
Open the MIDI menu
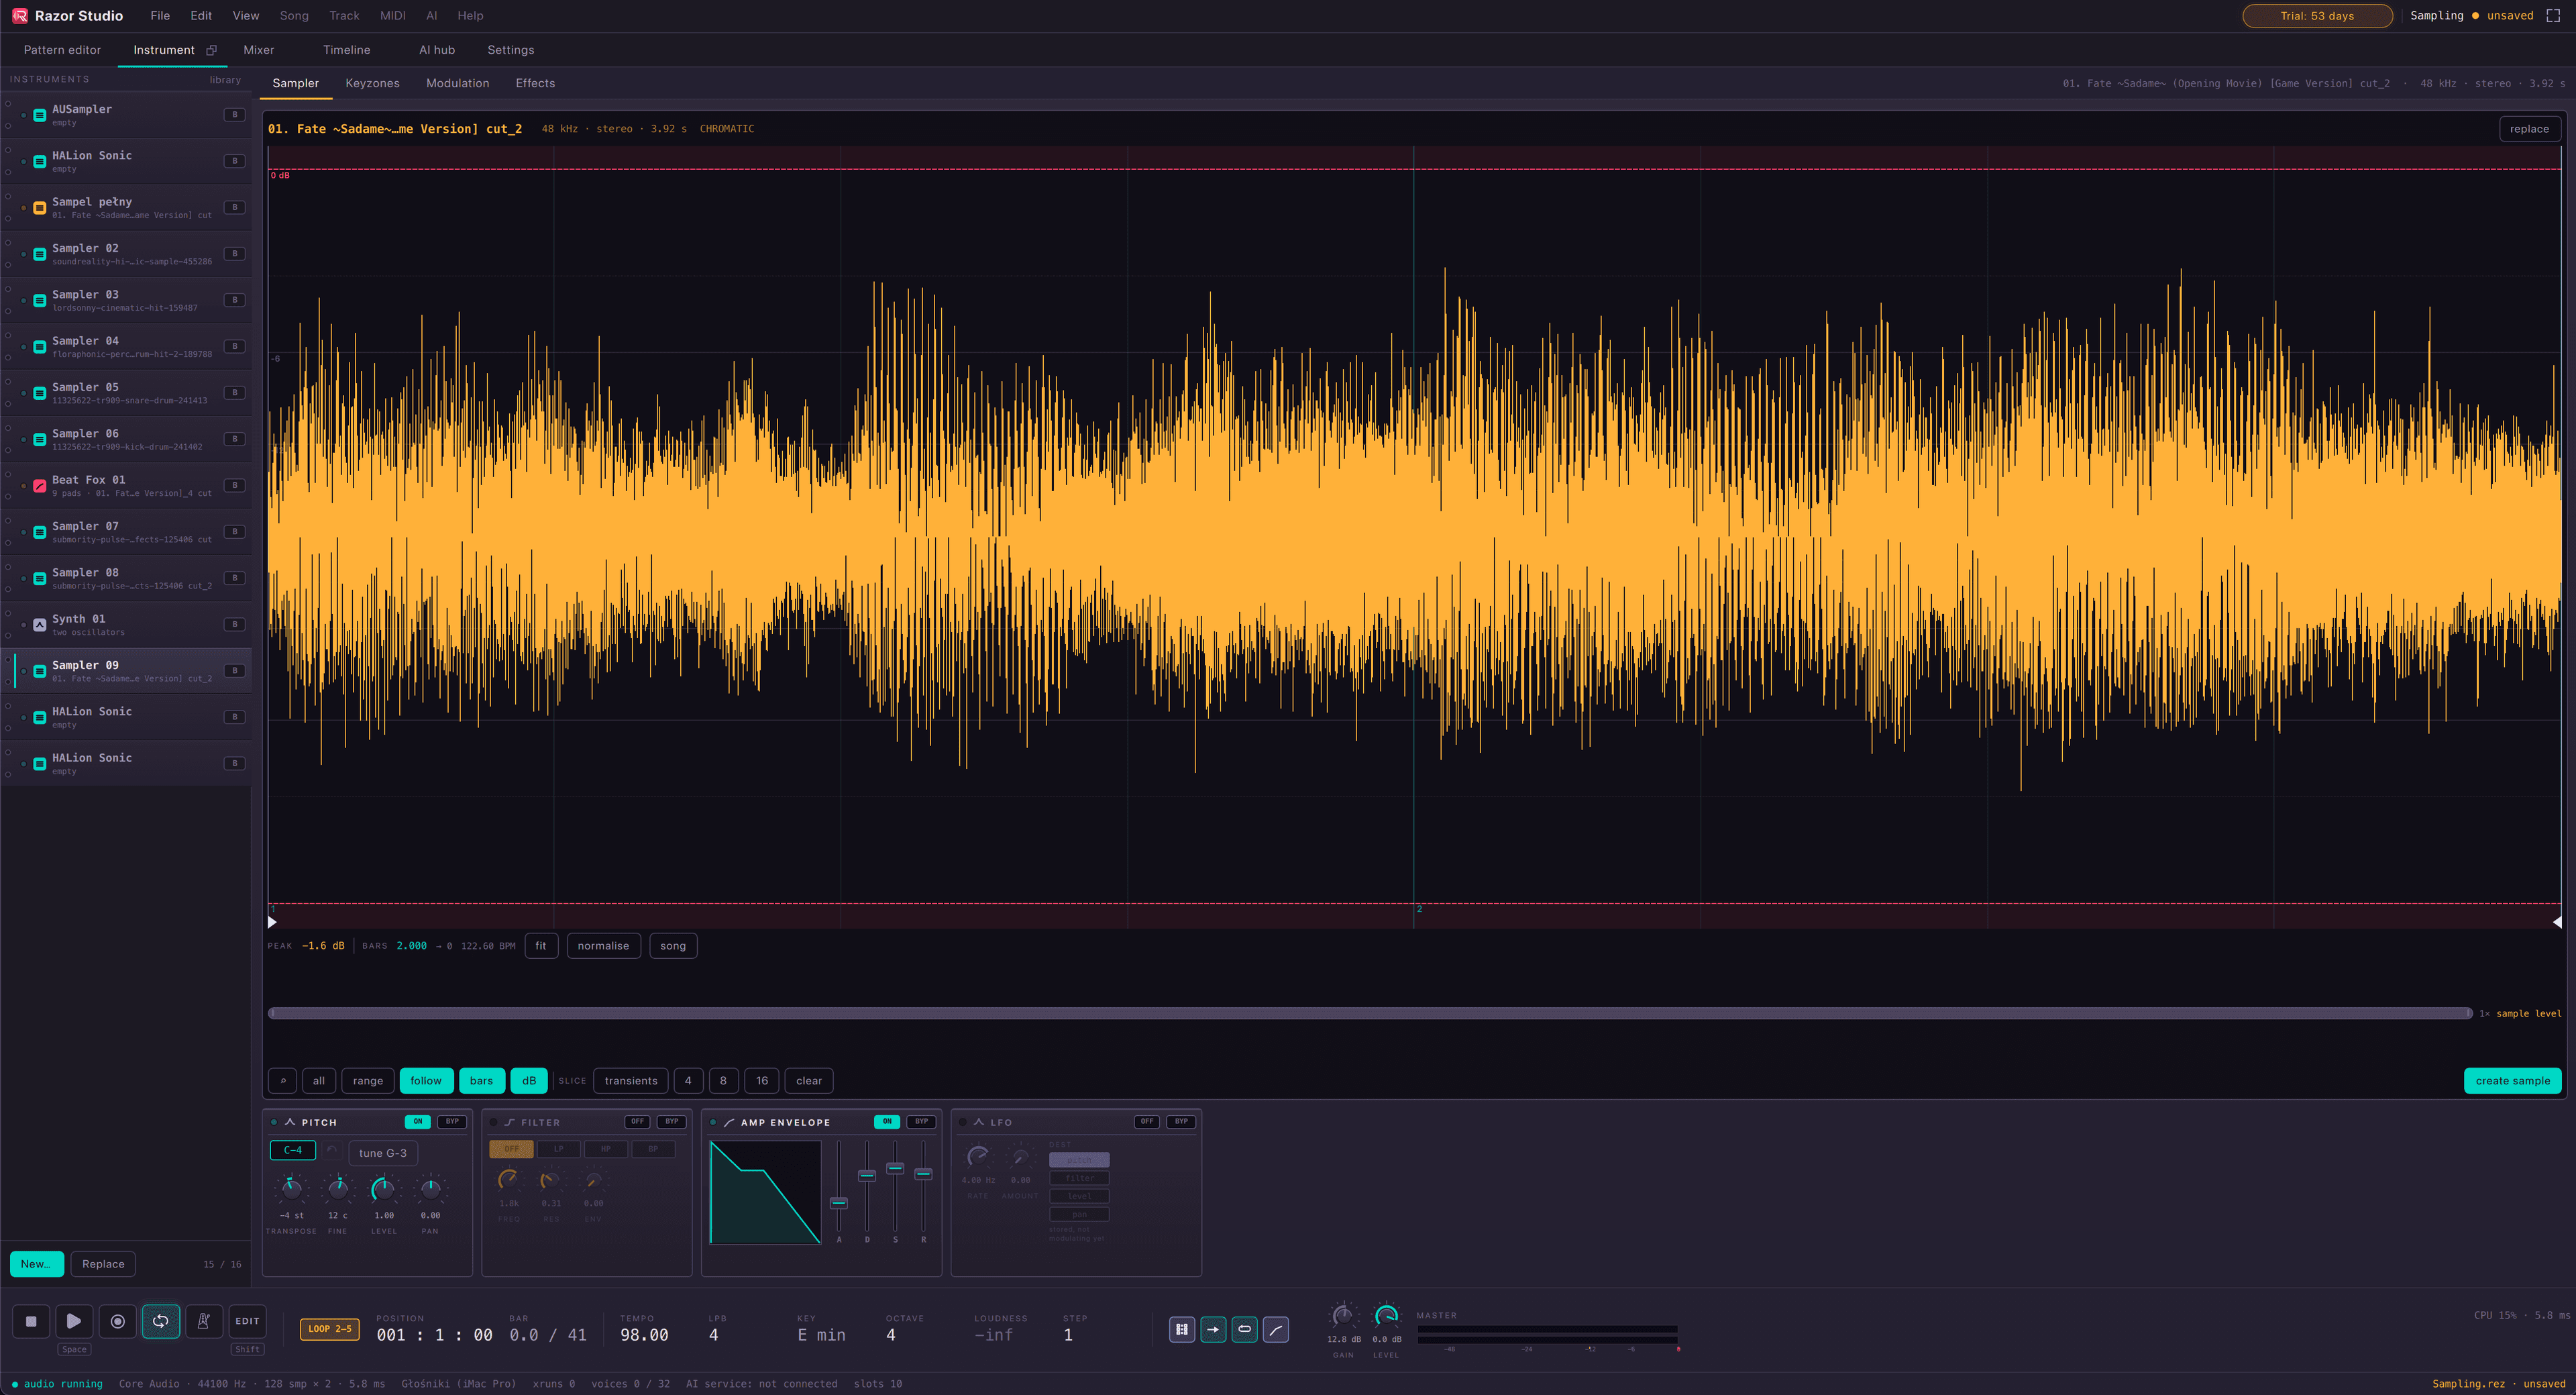point(393,15)
